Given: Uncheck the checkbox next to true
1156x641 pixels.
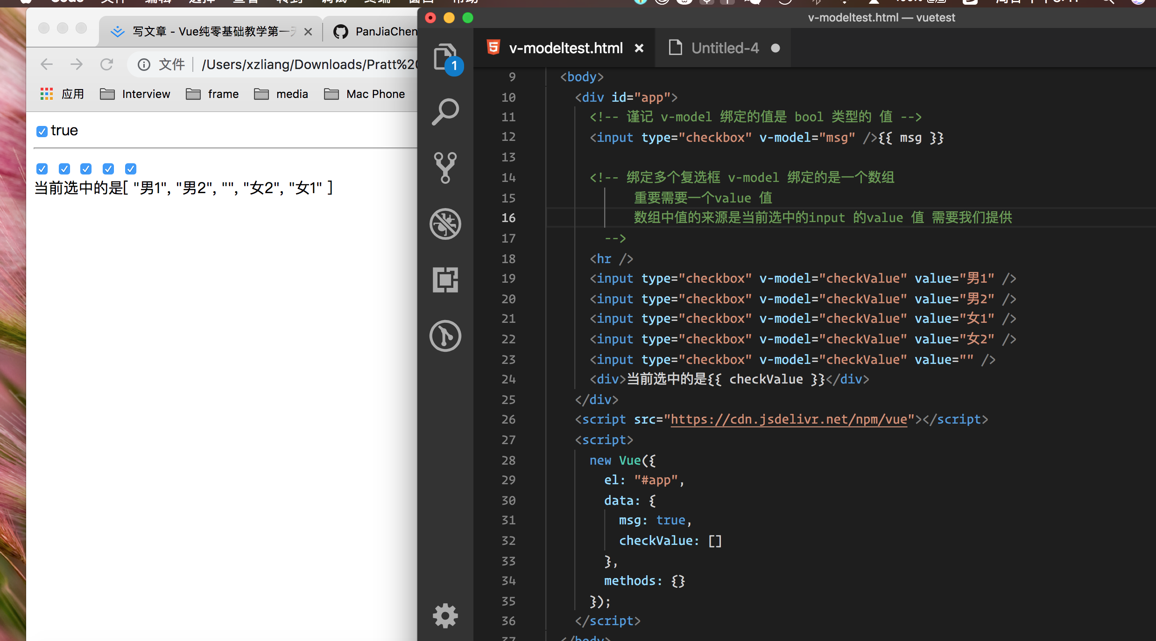Looking at the screenshot, I should pos(42,131).
